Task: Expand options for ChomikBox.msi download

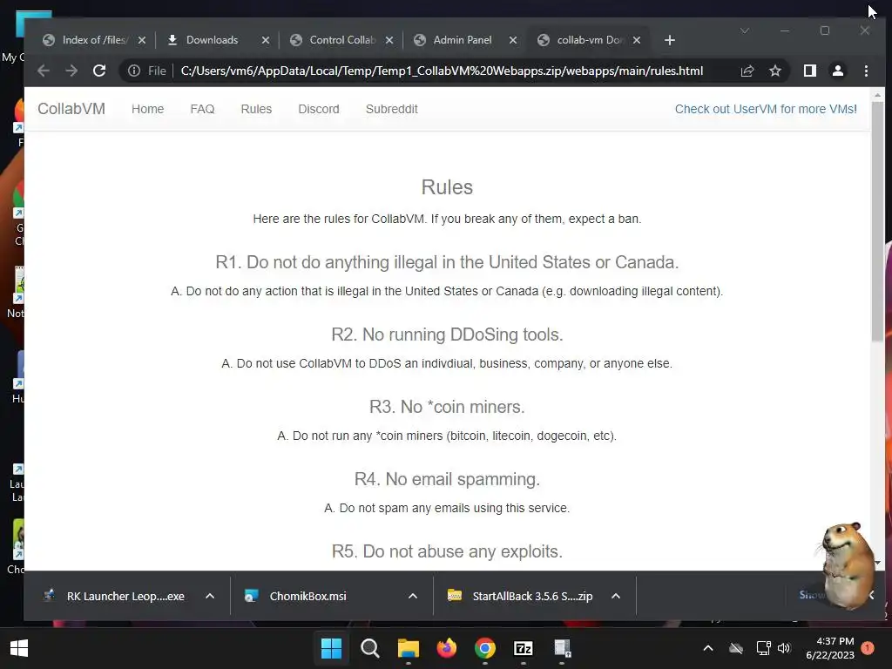Action: 412,596
